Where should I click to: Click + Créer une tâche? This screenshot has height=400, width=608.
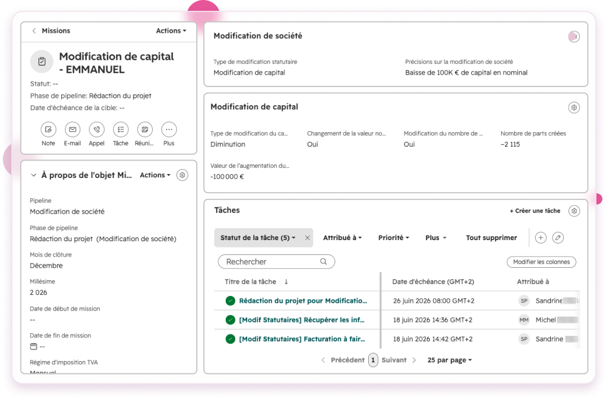[x=534, y=211]
